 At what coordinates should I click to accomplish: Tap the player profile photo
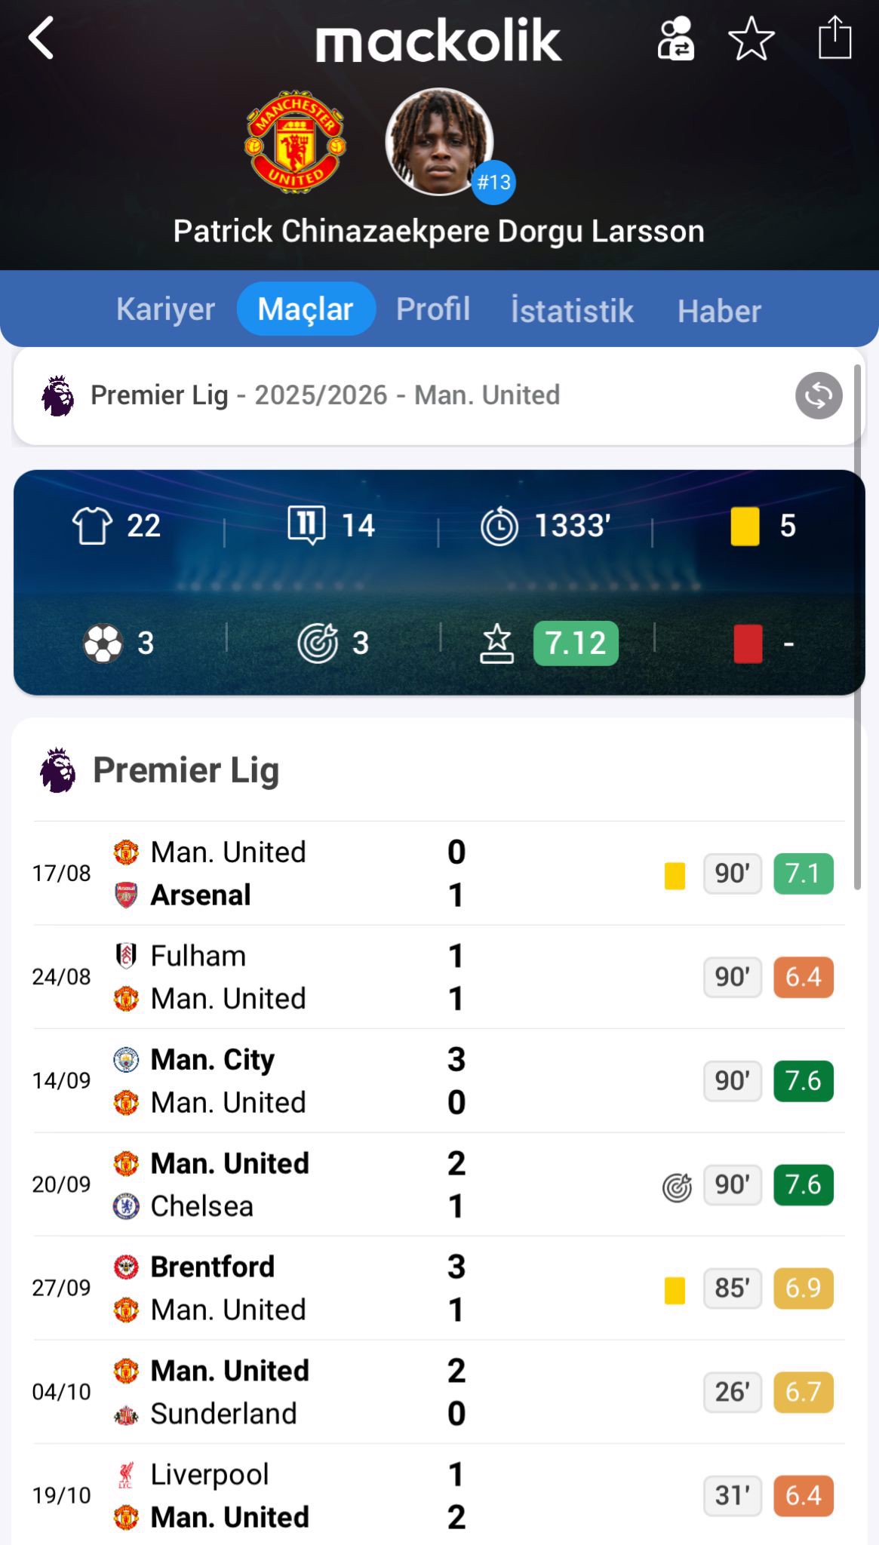[439, 142]
